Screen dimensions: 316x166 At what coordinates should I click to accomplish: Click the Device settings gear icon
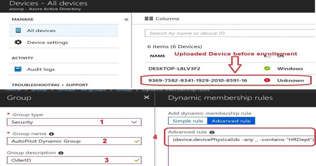click(x=18, y=42)
